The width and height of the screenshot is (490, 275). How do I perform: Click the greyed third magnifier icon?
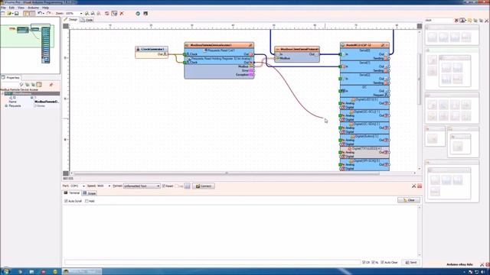click(99, 14)
